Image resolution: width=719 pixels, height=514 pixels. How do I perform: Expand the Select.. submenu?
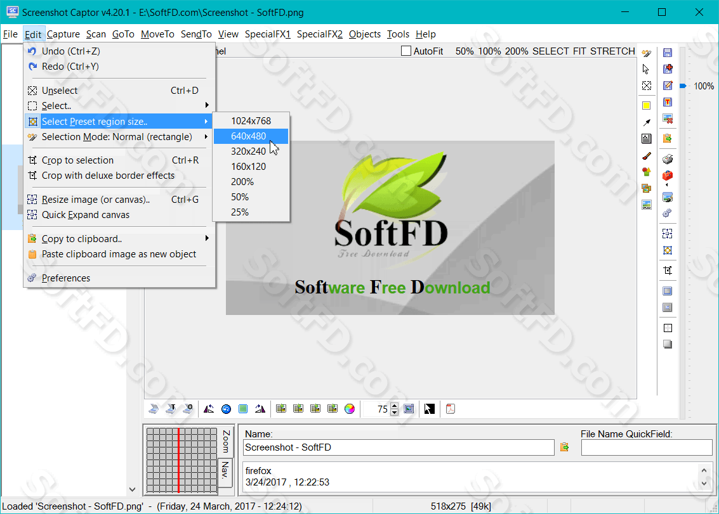pos(119,106)
